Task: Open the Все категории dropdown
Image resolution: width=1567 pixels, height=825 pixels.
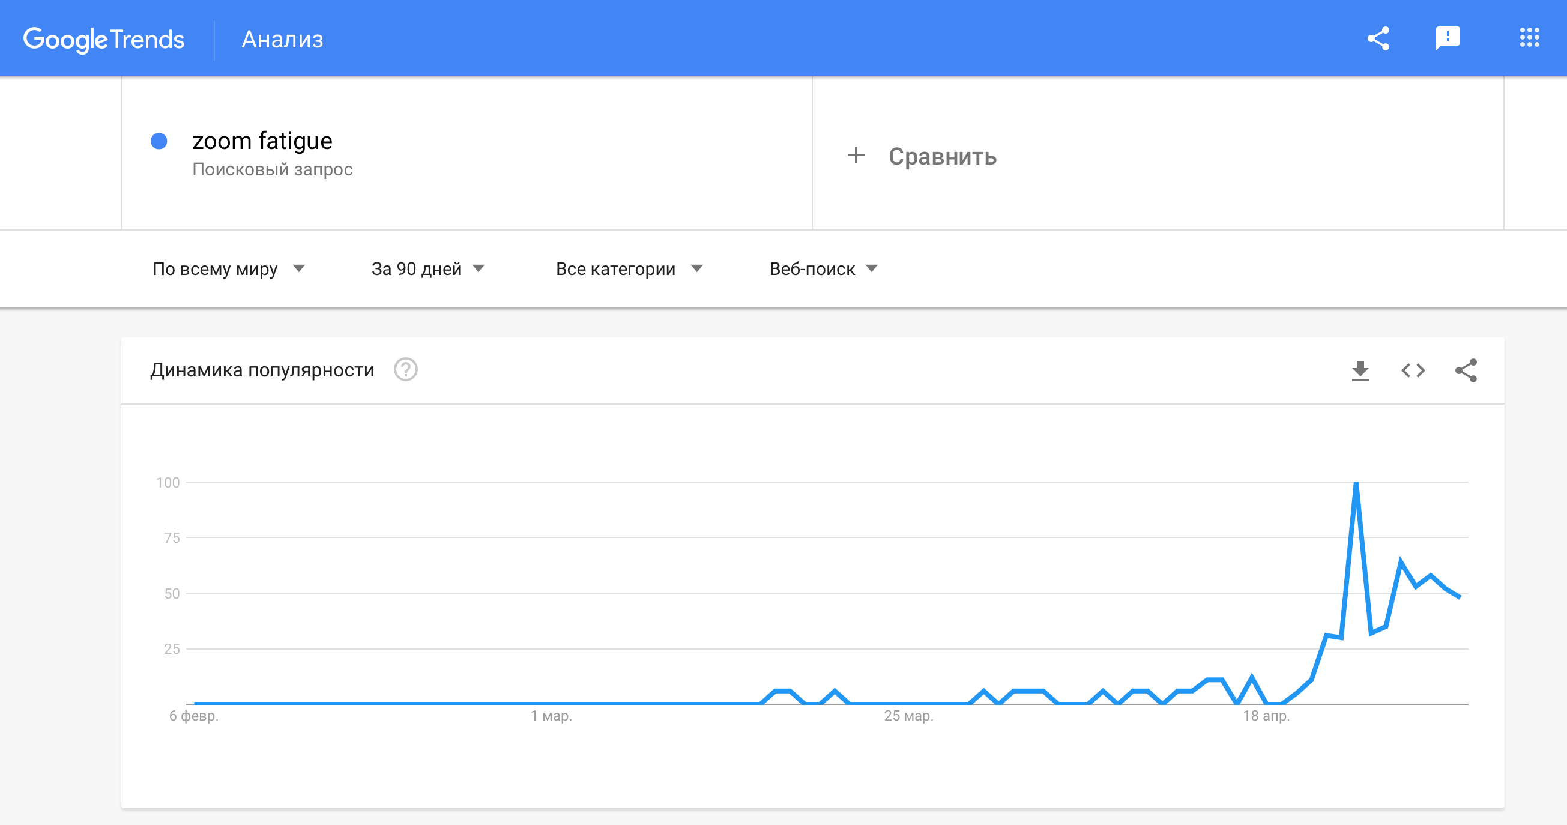Action: coord(629,269)
